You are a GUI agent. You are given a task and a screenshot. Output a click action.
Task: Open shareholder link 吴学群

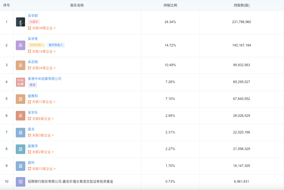pos(33,16)
